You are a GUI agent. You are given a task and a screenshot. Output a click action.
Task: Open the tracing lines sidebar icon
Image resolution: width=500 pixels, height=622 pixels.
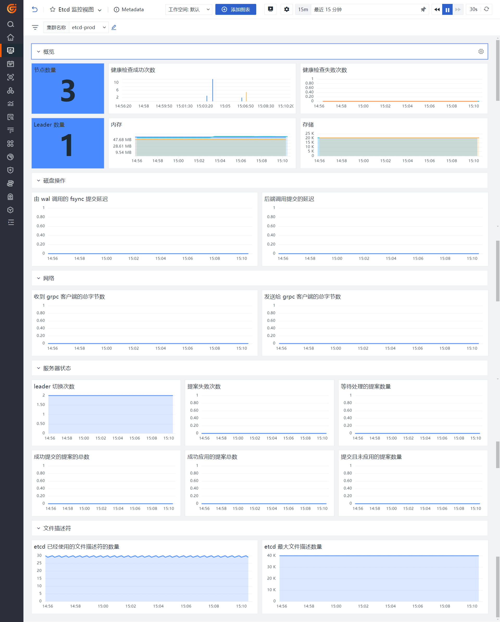point(11,130)
